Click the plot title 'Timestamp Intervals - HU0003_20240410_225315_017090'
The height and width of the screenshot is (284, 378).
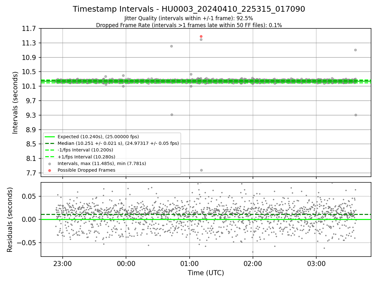[x=189, y=9]
